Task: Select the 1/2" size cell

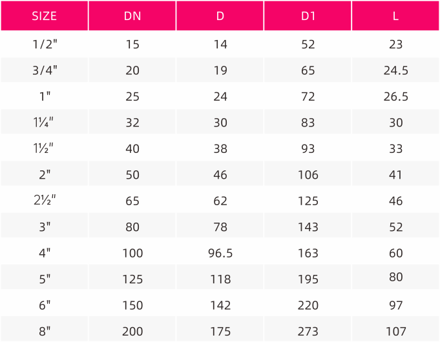Action: tap(45, 44)
